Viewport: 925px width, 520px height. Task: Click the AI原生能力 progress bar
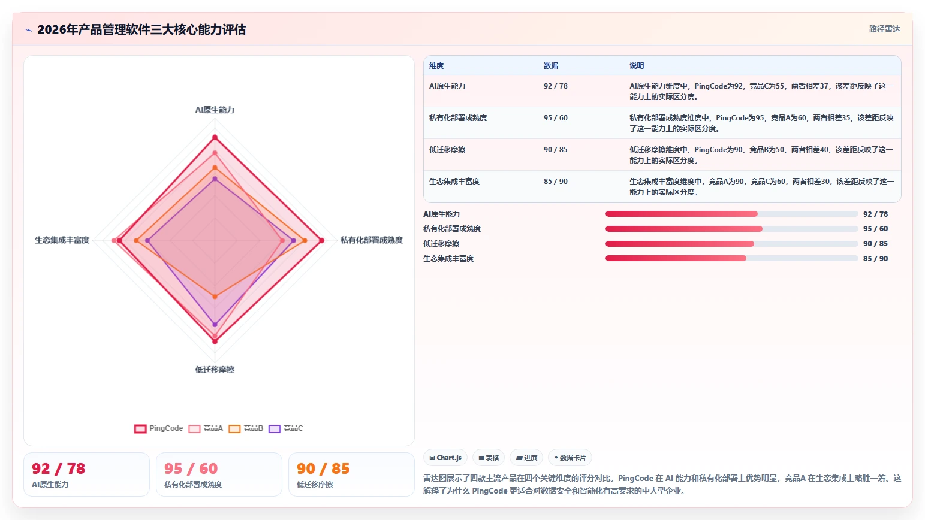(x=731, y=214)
